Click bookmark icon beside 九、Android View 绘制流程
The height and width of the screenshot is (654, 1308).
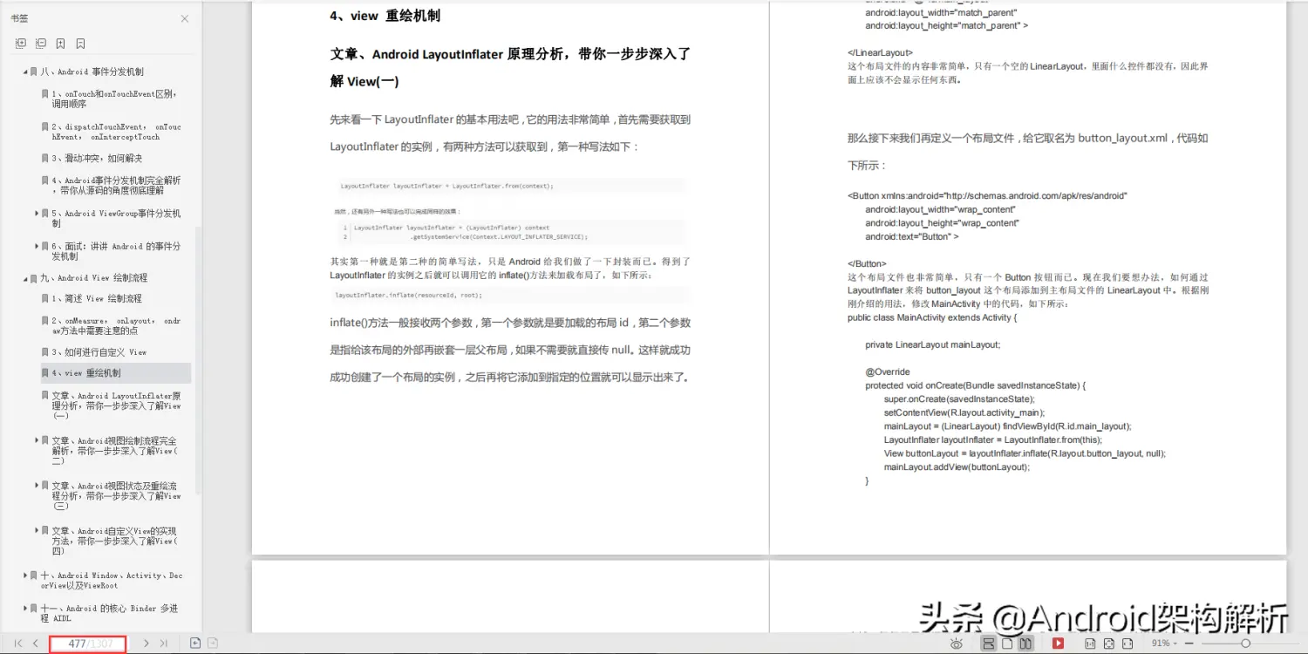point(34,278)
